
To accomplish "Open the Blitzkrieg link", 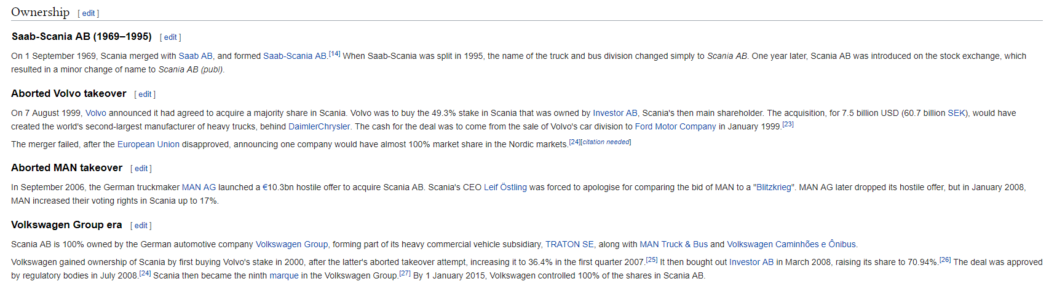I will [774, 187].
